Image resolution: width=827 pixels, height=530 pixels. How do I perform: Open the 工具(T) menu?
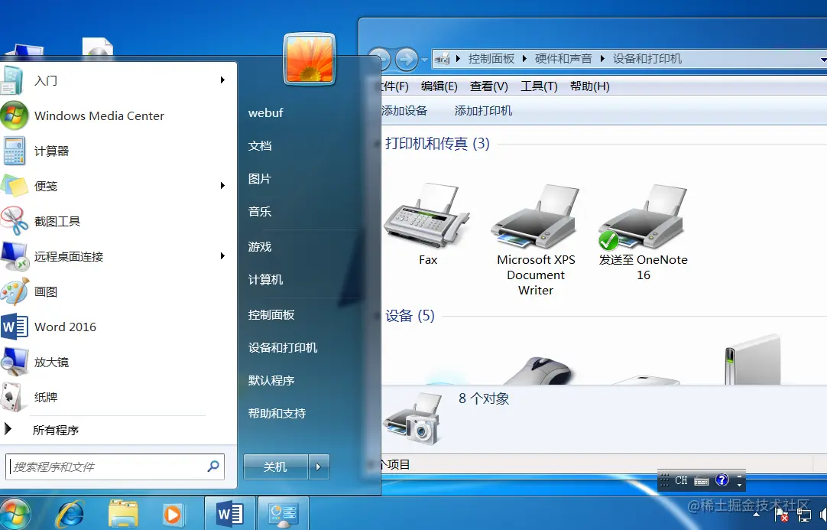click(539, 86)
